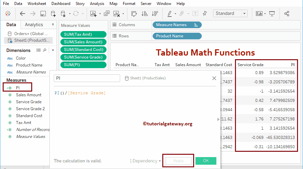Open the File menu

[6, 3]
